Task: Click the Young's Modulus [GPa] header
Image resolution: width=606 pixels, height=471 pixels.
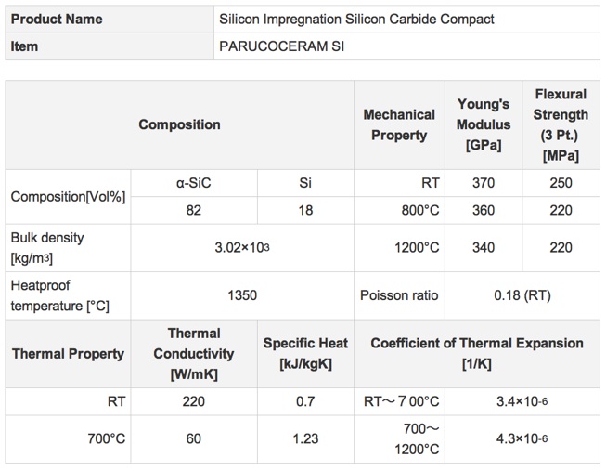Action: click(484, 124)
